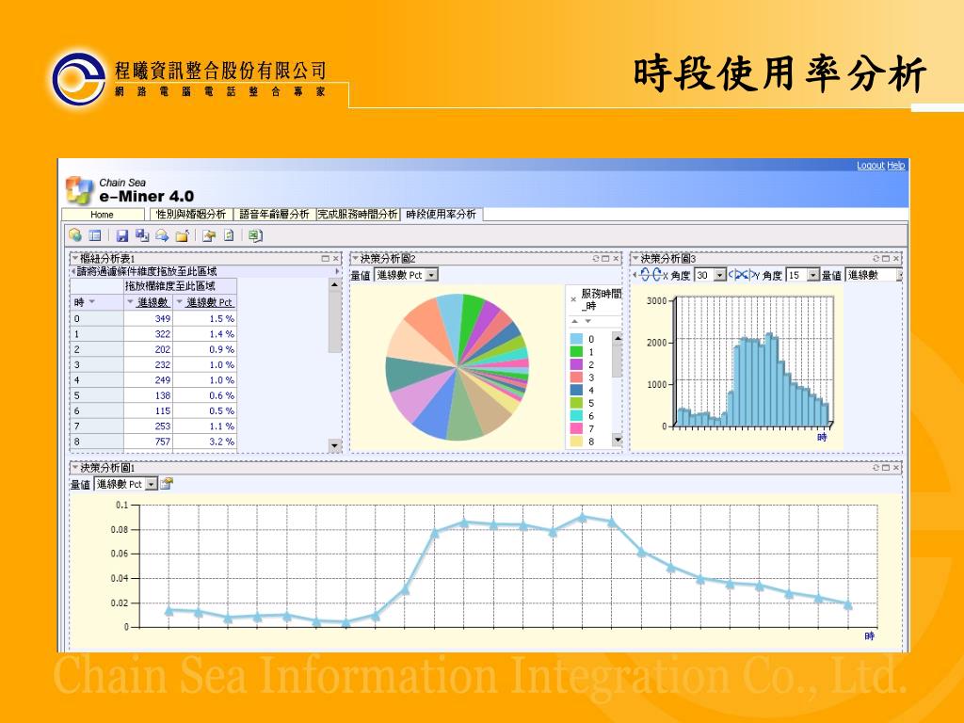Close the pie chart legend with x icon
The image size is (964, 723).
point(573,299)
